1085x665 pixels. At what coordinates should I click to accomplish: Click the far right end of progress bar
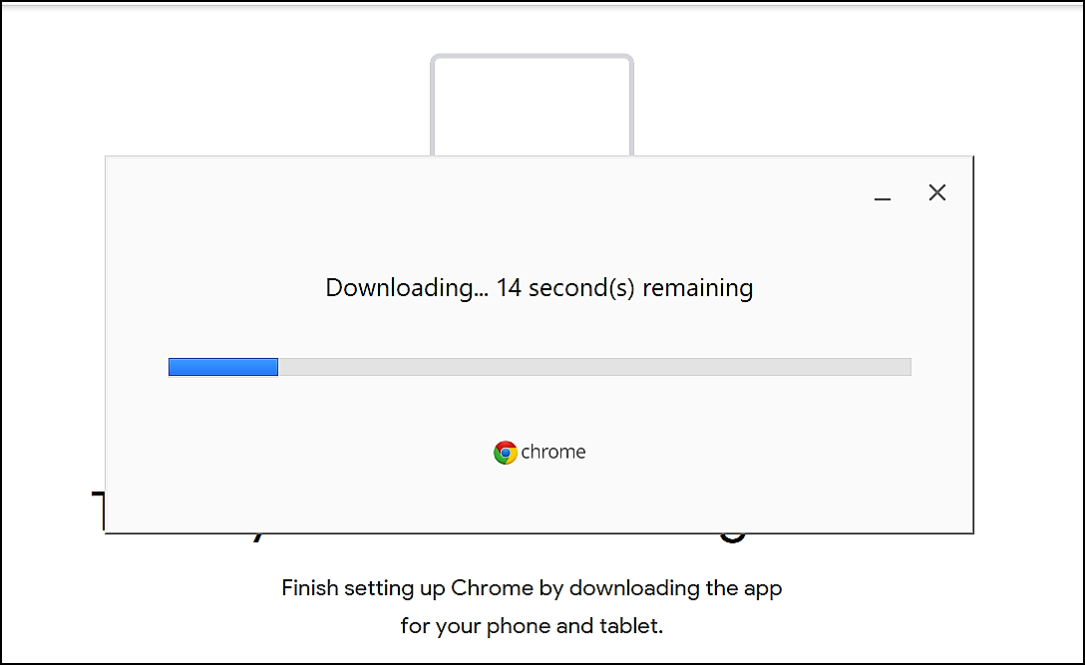[x=906, y=367]
